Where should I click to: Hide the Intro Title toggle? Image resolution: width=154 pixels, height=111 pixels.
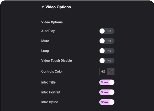[x=107, y=82]
